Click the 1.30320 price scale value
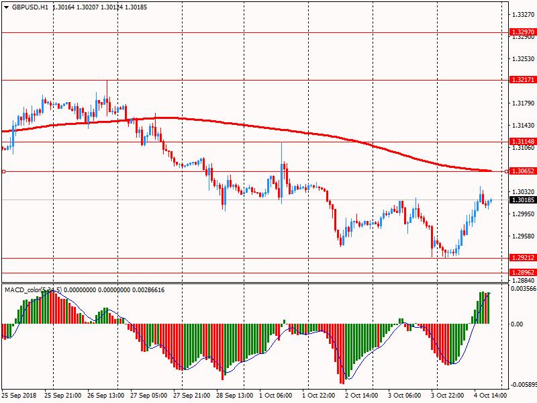The height and width of the screenshot is (403, 537). pos(523,192)
